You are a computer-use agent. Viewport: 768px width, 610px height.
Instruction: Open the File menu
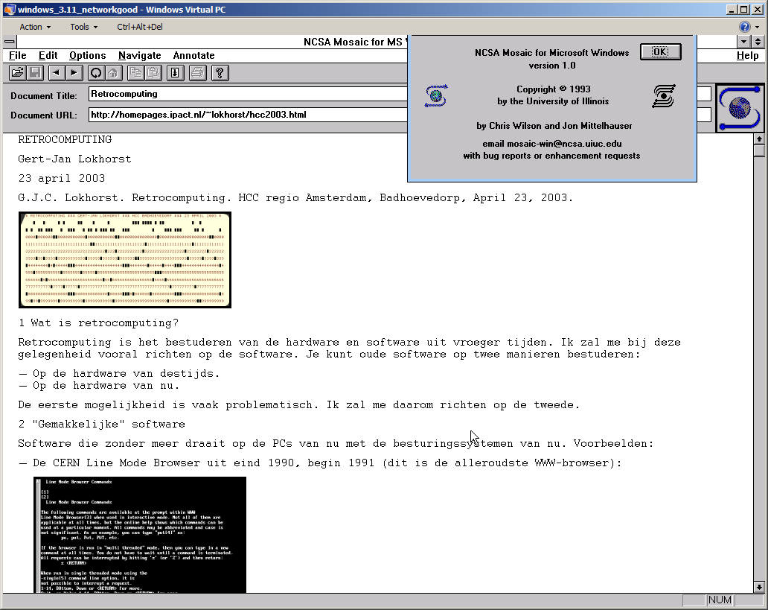(18, 55)
